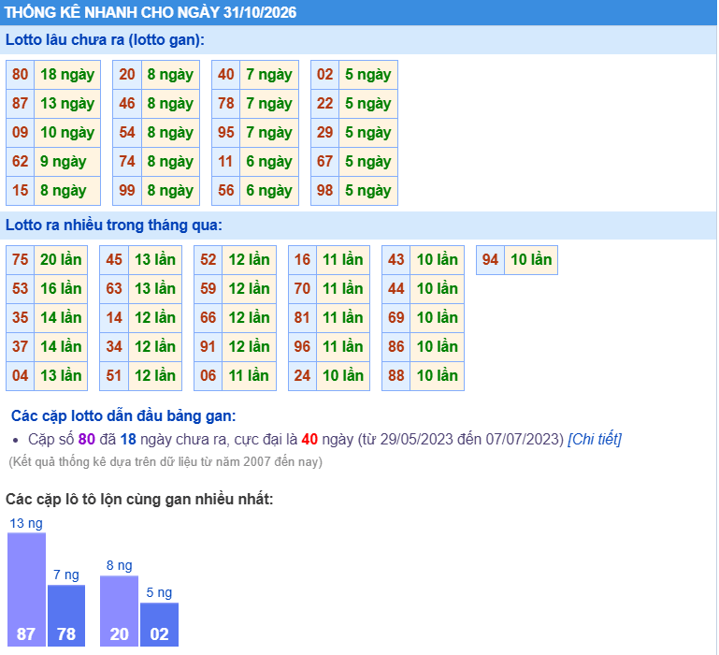Click the chart bar labeled 02
Screen dimensions: 719x655
tap(159, 625)
